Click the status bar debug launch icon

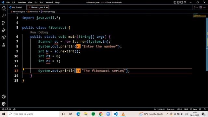(x=14, y=109)
